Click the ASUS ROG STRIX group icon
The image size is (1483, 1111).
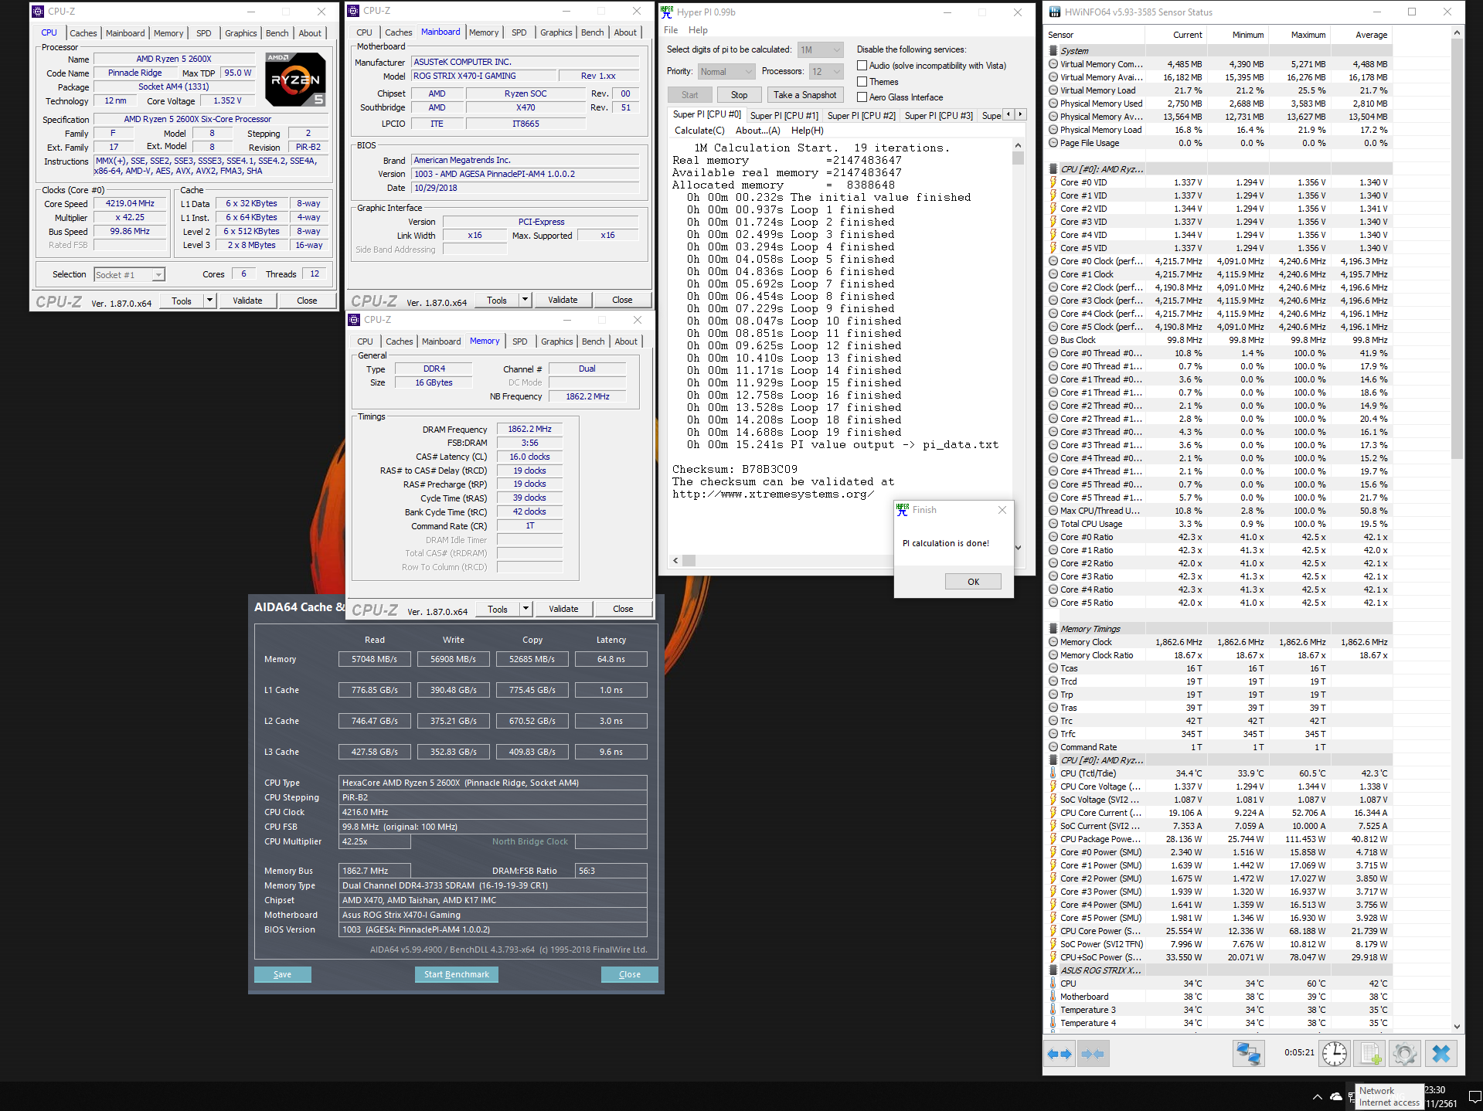click(x=1053, y=970)
